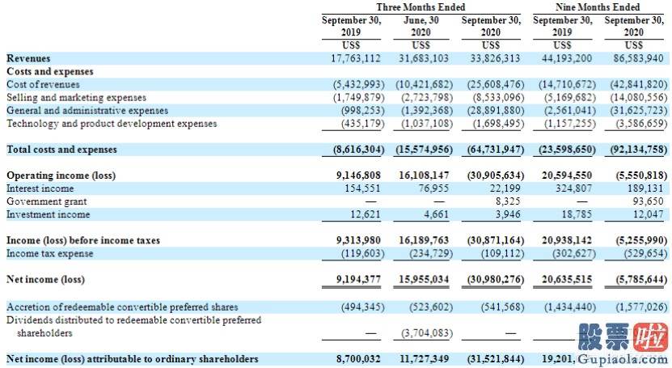Screen dimensions: 672x368
Task: Click operating income value 20,594,550
Action: 567,176
